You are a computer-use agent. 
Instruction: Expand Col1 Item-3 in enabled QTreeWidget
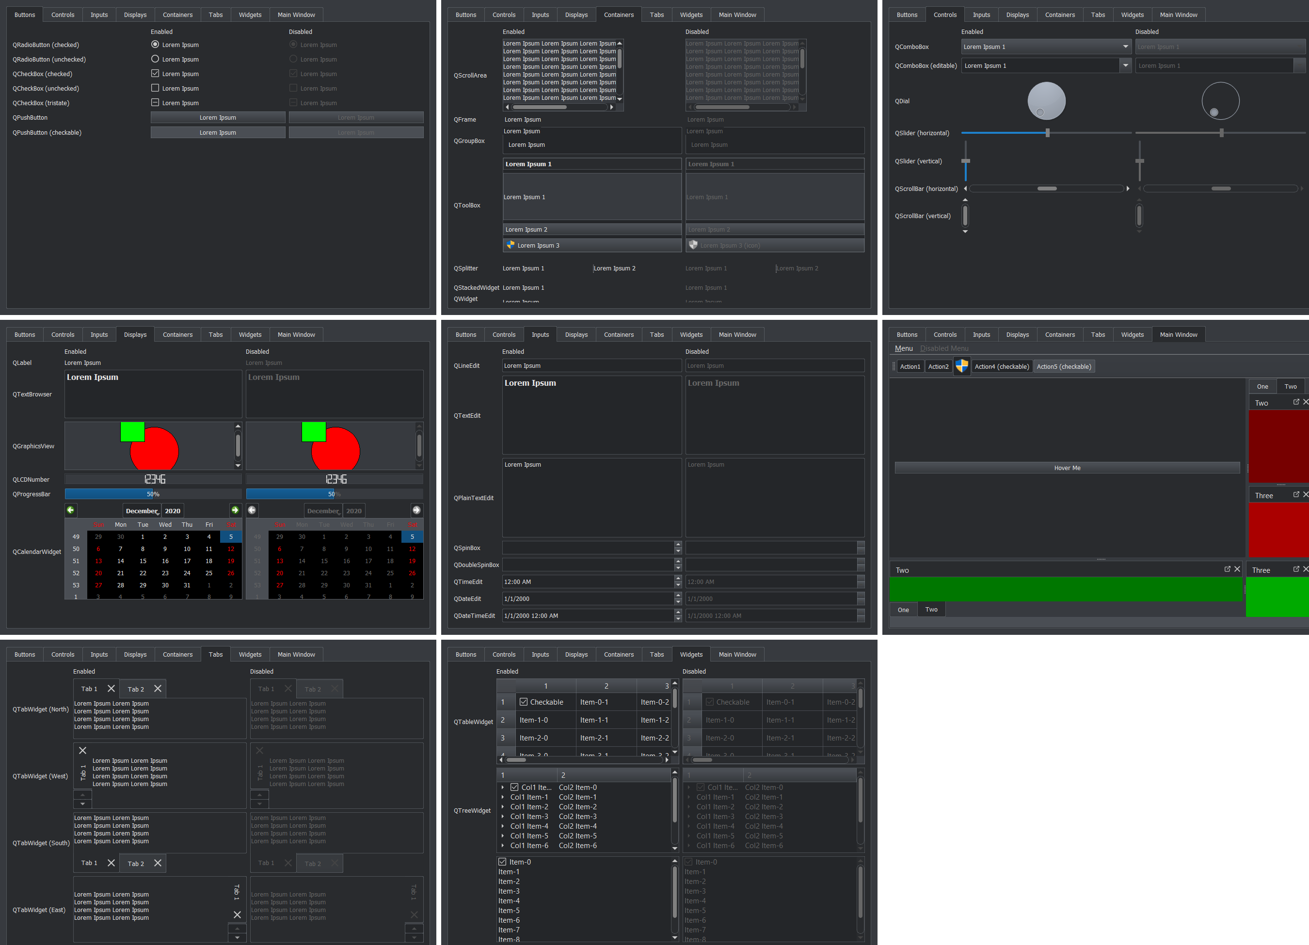503,817
